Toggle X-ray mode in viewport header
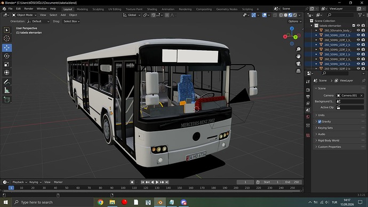 point(275,15)
